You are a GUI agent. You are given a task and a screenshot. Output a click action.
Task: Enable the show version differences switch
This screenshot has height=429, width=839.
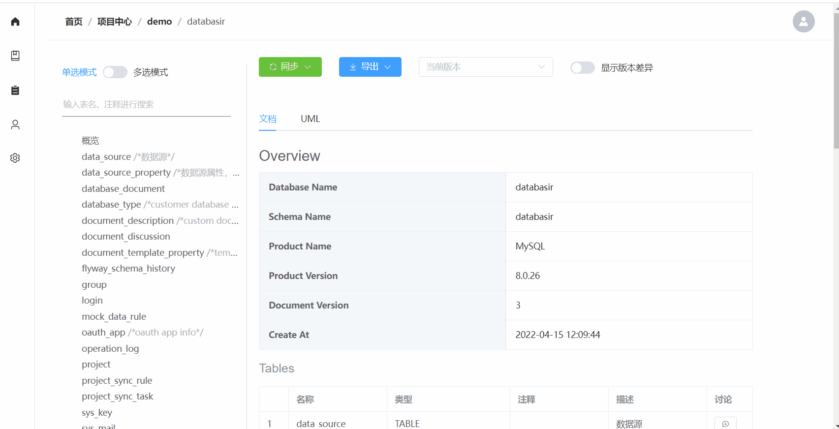point(582,68)
